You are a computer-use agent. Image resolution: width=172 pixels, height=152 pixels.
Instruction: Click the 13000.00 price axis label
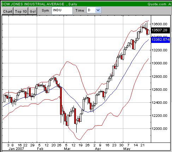coord(159,63)
